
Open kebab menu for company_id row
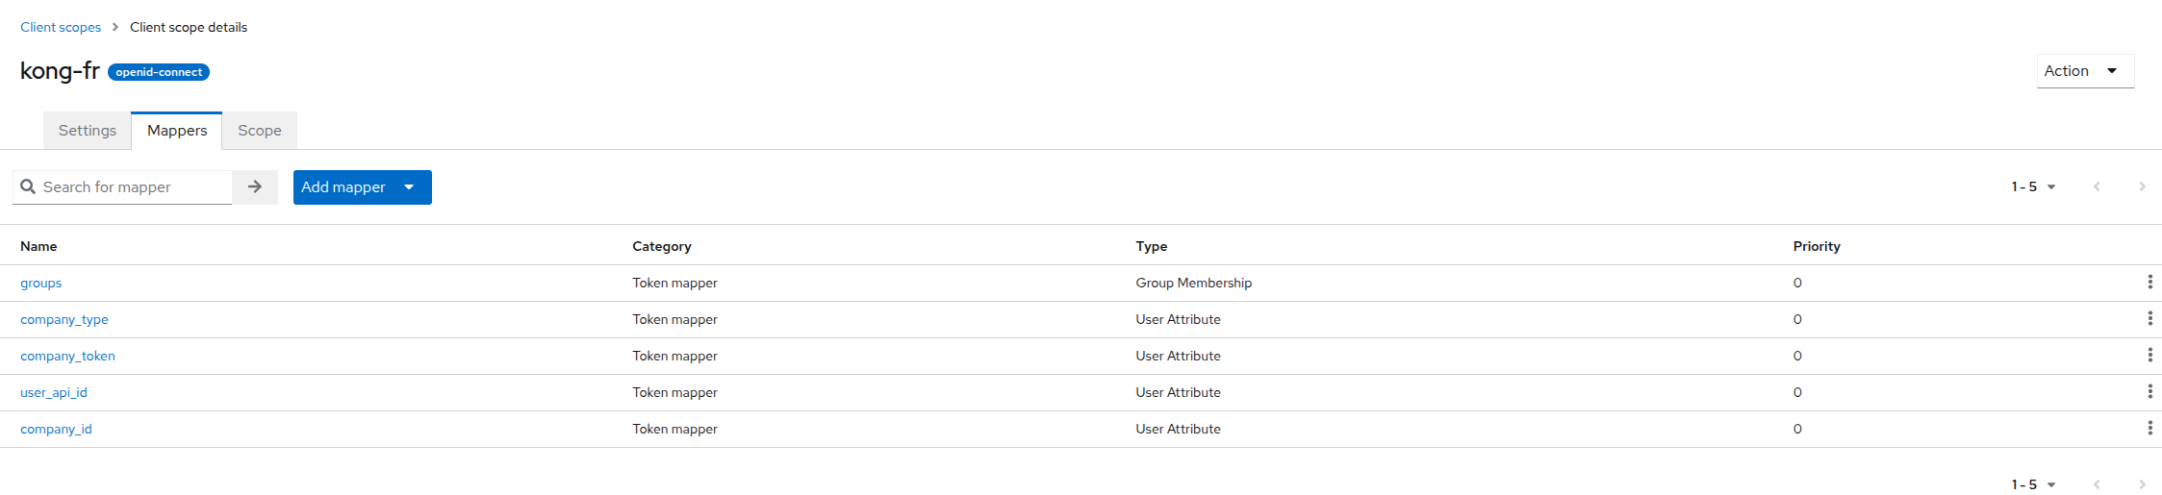pyautogui.click(x=2149, y=428)
